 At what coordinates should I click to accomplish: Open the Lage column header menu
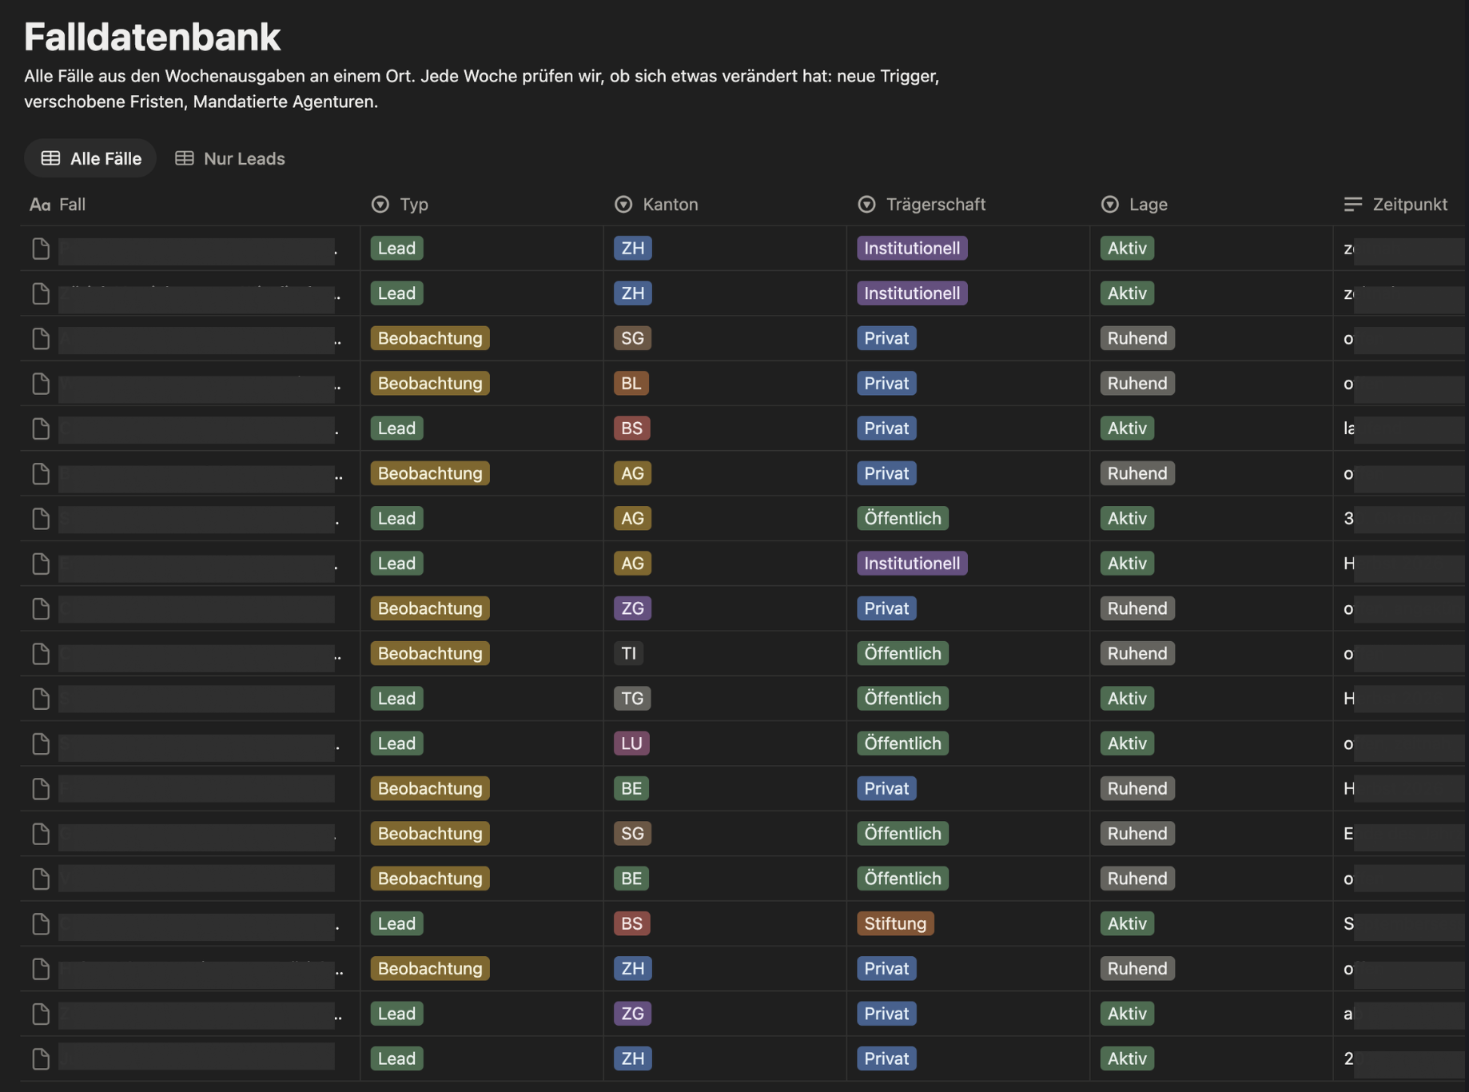pos(1134,205)
